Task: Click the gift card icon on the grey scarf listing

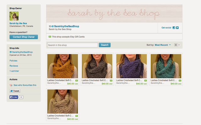Action: [111, 81]
